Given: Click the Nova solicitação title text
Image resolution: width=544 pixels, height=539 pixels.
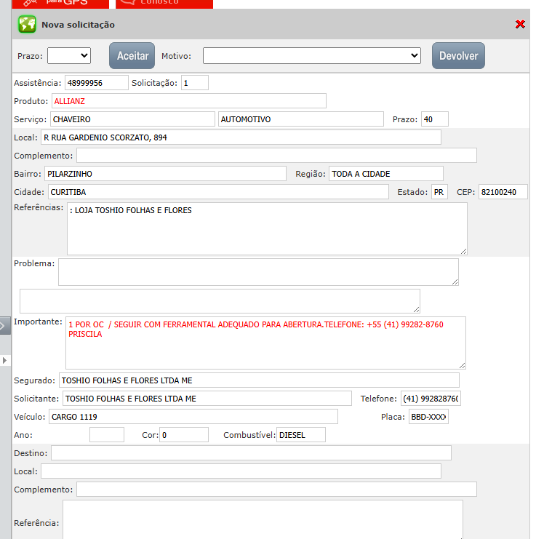Looking at the screenshot, I should tap(78, 25).
